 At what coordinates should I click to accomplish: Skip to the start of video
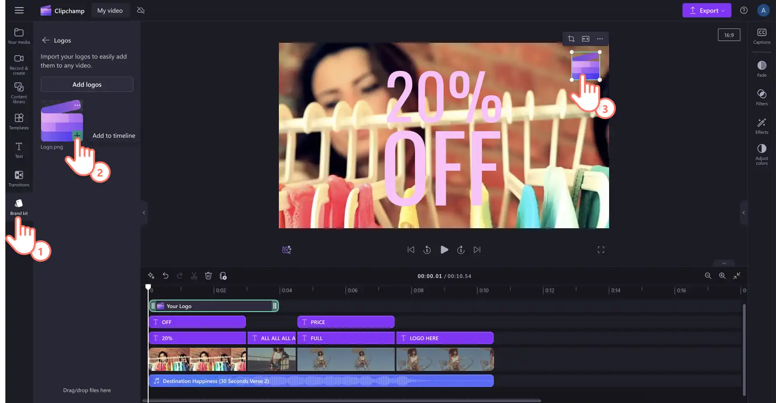click(x=411, y=250)
